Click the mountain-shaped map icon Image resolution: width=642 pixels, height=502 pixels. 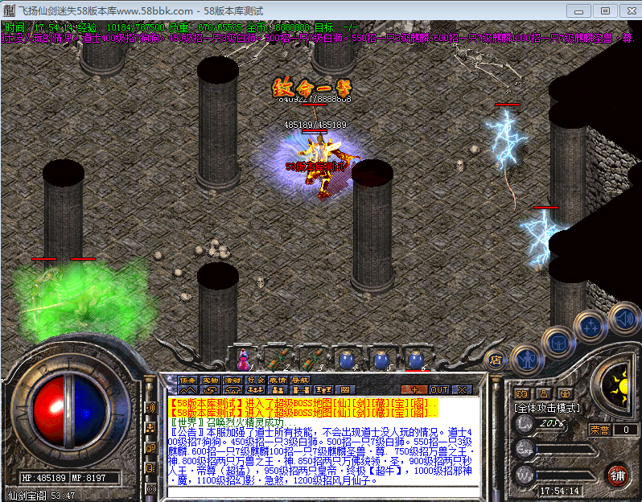[x=187, y=390]
